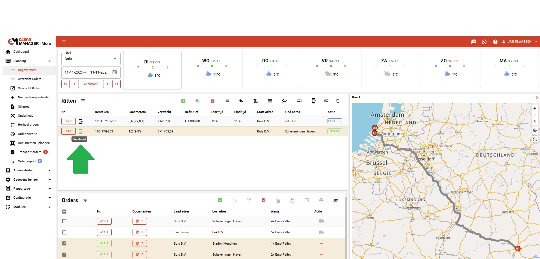Open Overzicht Ritten in sidebar

(x=29, y=88)
